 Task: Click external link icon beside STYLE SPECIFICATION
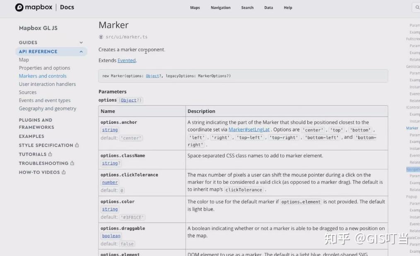pyautogui.click(x=77, y=145)
